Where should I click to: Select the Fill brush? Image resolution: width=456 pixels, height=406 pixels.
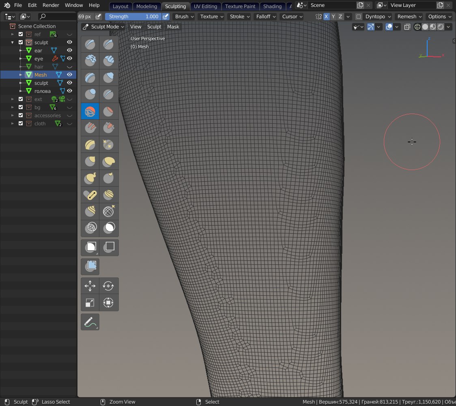click(90, 128)
